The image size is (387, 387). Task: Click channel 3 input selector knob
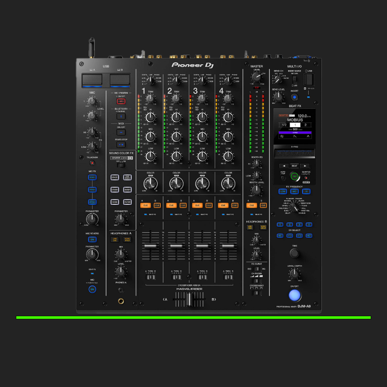pos(202,80)
